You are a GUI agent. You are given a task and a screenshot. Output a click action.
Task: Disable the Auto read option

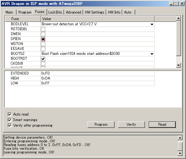(x=10, y=114)
